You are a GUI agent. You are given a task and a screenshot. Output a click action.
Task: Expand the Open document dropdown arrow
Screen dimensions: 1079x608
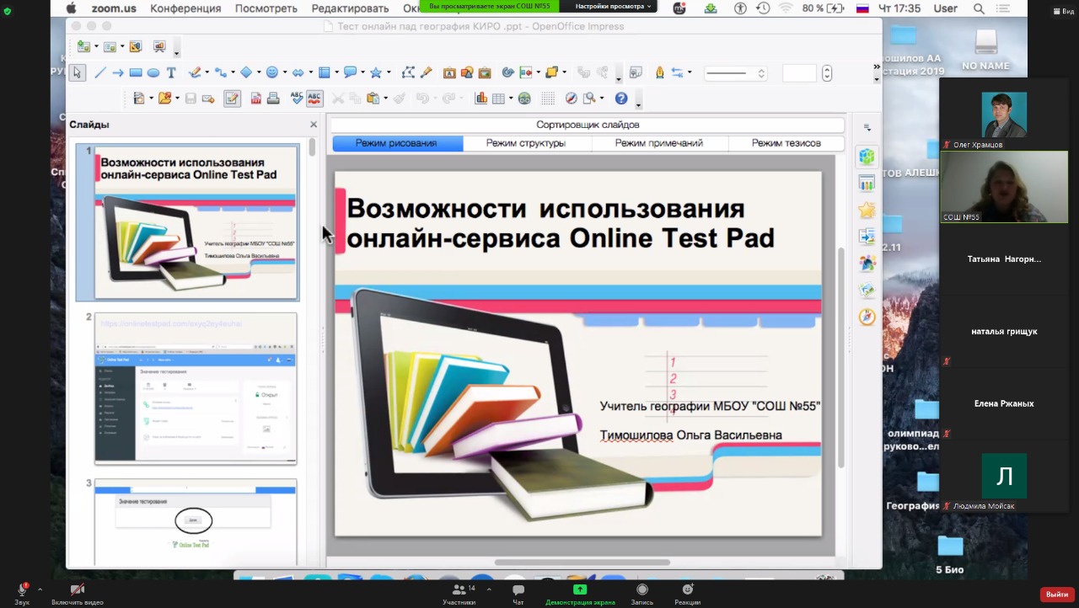click(177, 99)
